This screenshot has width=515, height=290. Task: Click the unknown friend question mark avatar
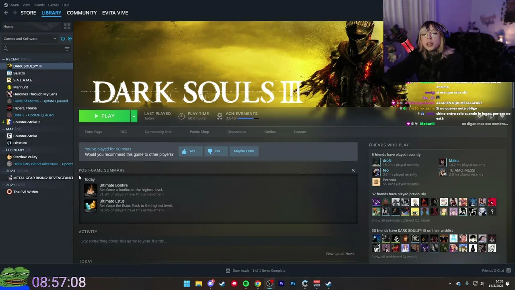[492, 212]
